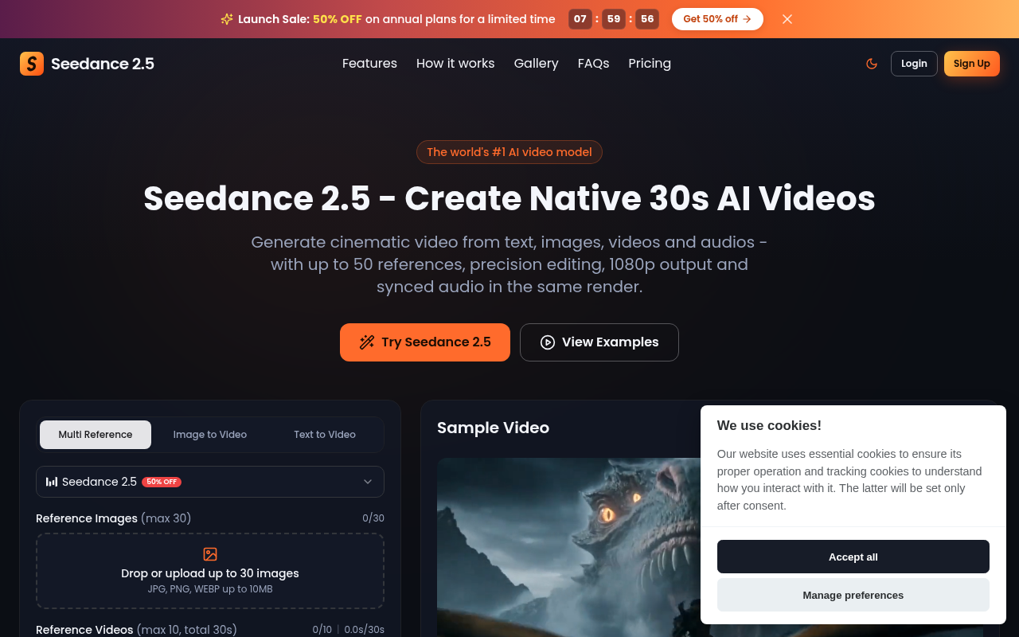The image size is (1019, 637).
Task: Click Try Seedance 2.5 button
Action: pos(425,342)
